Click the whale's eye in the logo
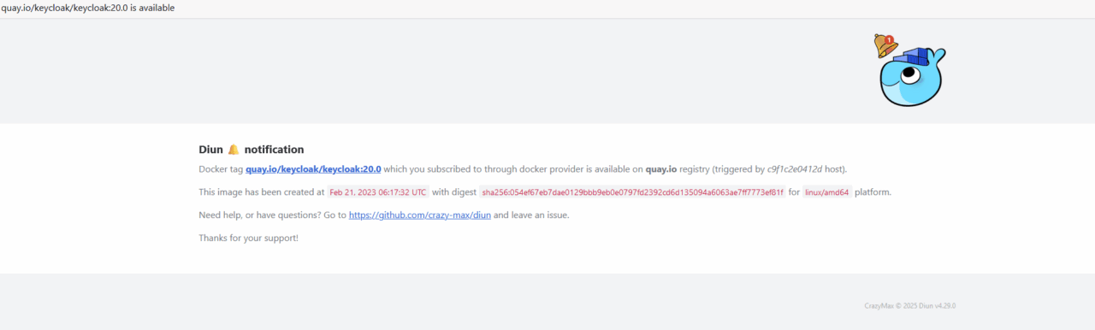Viewport: 1095px width, 330px height. (x=909, y=77)
